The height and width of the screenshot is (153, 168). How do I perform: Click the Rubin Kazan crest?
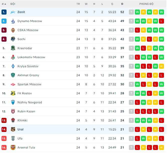click(13, 111)
